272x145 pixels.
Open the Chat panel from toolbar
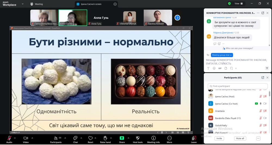[75, 140]
